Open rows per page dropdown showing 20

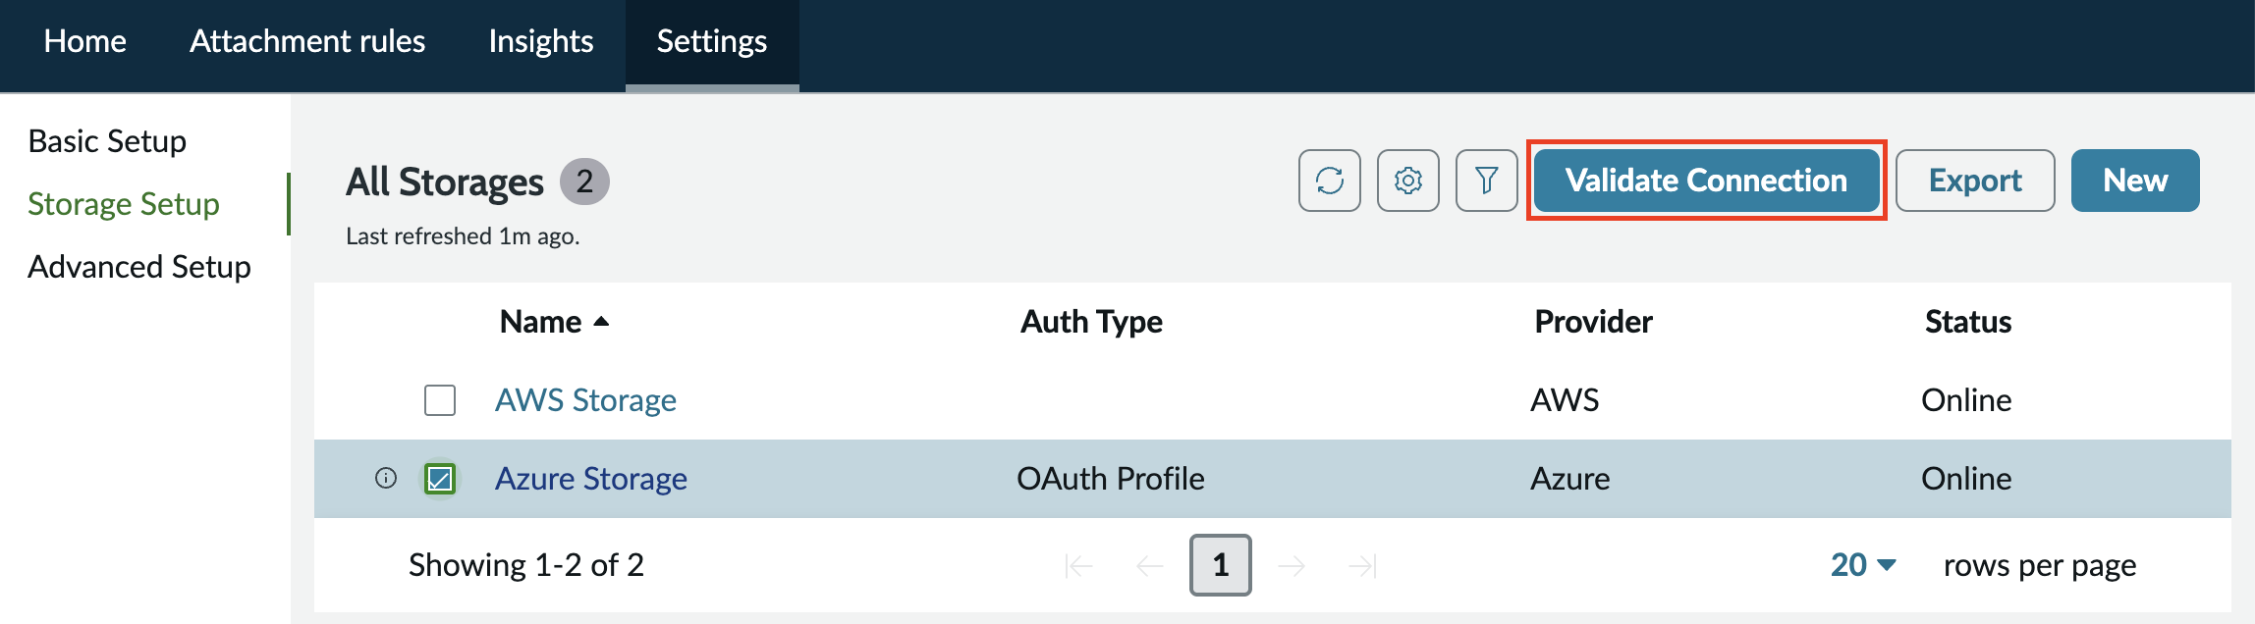(x=1863, y=565)
